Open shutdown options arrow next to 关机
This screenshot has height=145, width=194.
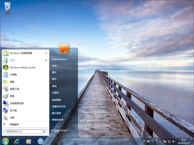[66, 131]
